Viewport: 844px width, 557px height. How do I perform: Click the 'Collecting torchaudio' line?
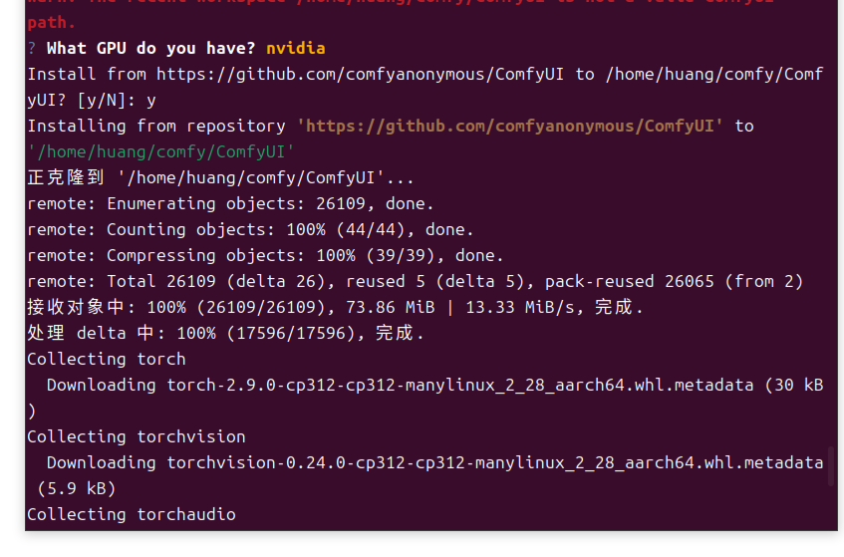(x=132, y=514)
